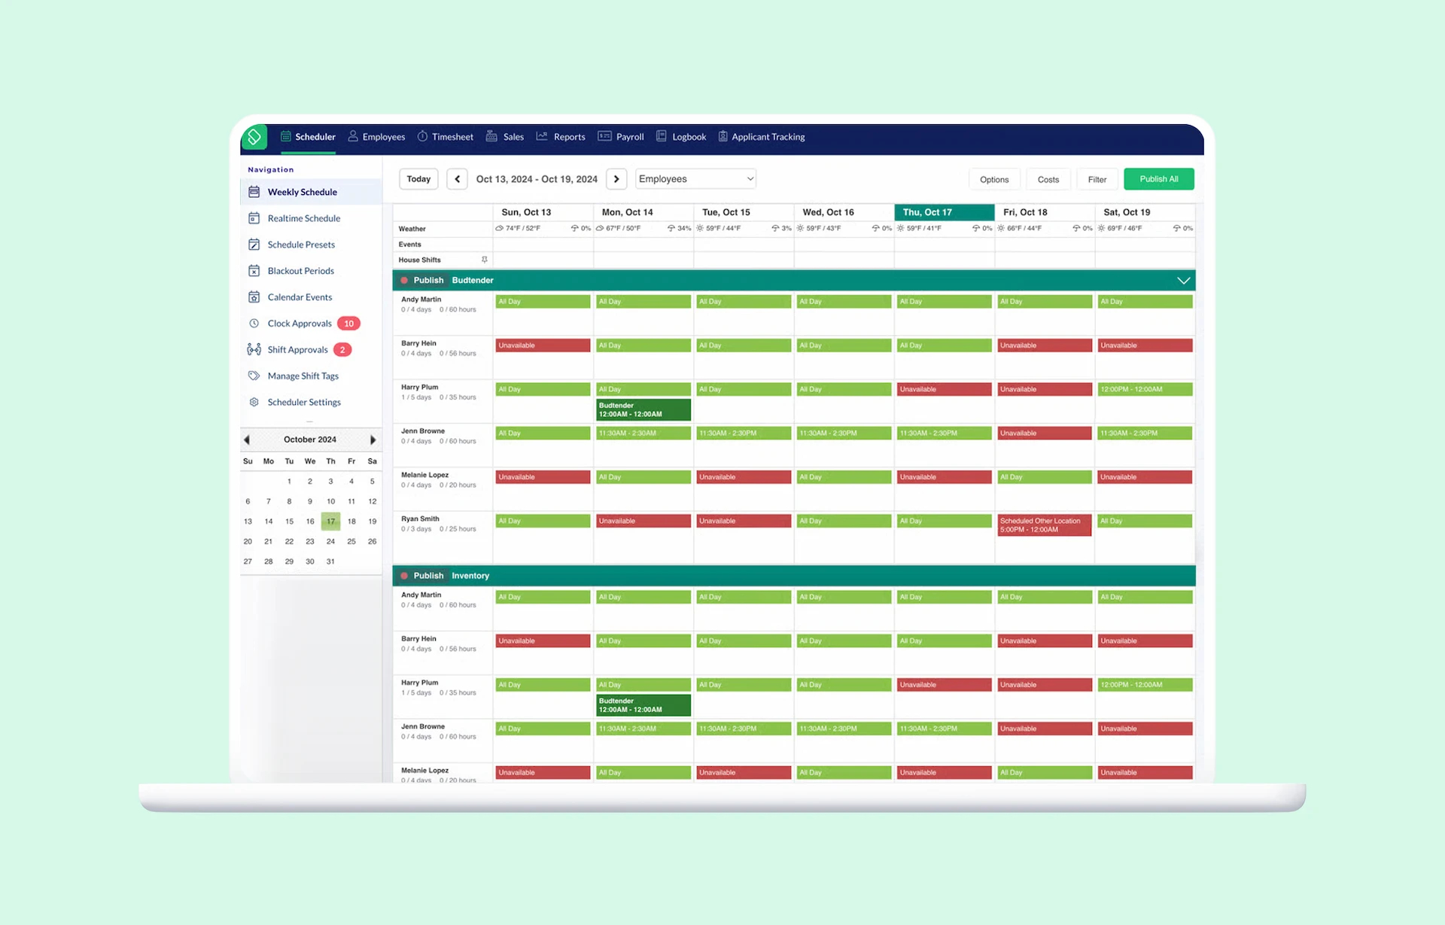Collapse the Budtender section chevron

[1184, 279]
